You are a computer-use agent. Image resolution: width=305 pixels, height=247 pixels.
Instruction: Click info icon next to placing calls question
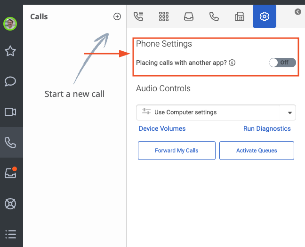point(232,63)
